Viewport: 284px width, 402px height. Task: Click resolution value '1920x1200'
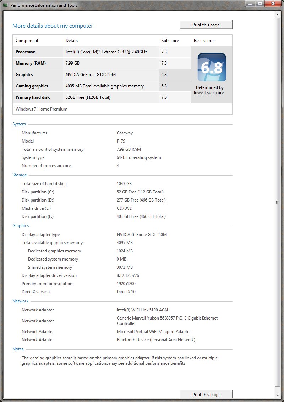click(x=126, y=284)
